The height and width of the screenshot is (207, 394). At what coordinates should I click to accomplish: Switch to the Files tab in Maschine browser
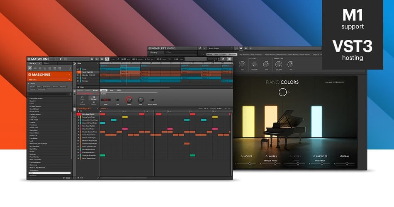(46, 63)
